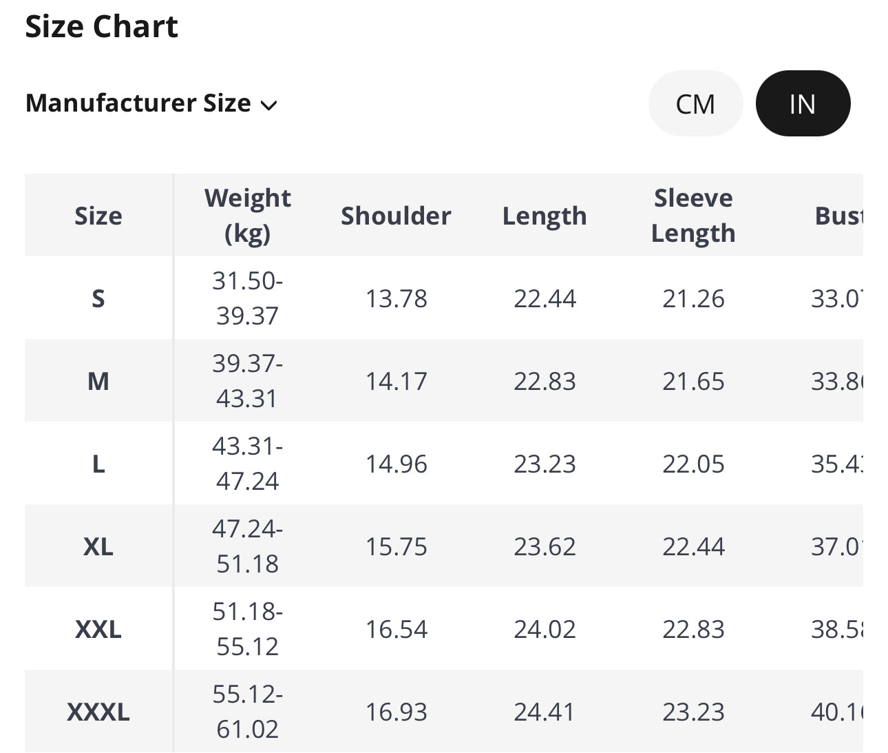The height and width of the screenshot is (753, 888).
Task: Select the XXXL size row label
Action: tap(98, 712)
